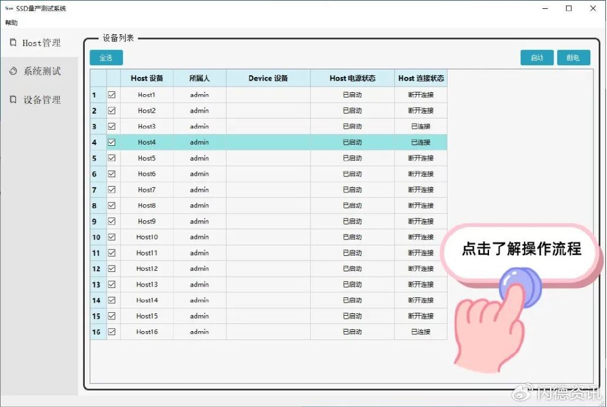Open 设备管理 via its sidebar icon
The height and width of the screenshot is (407, 607).
click(13, 100)
